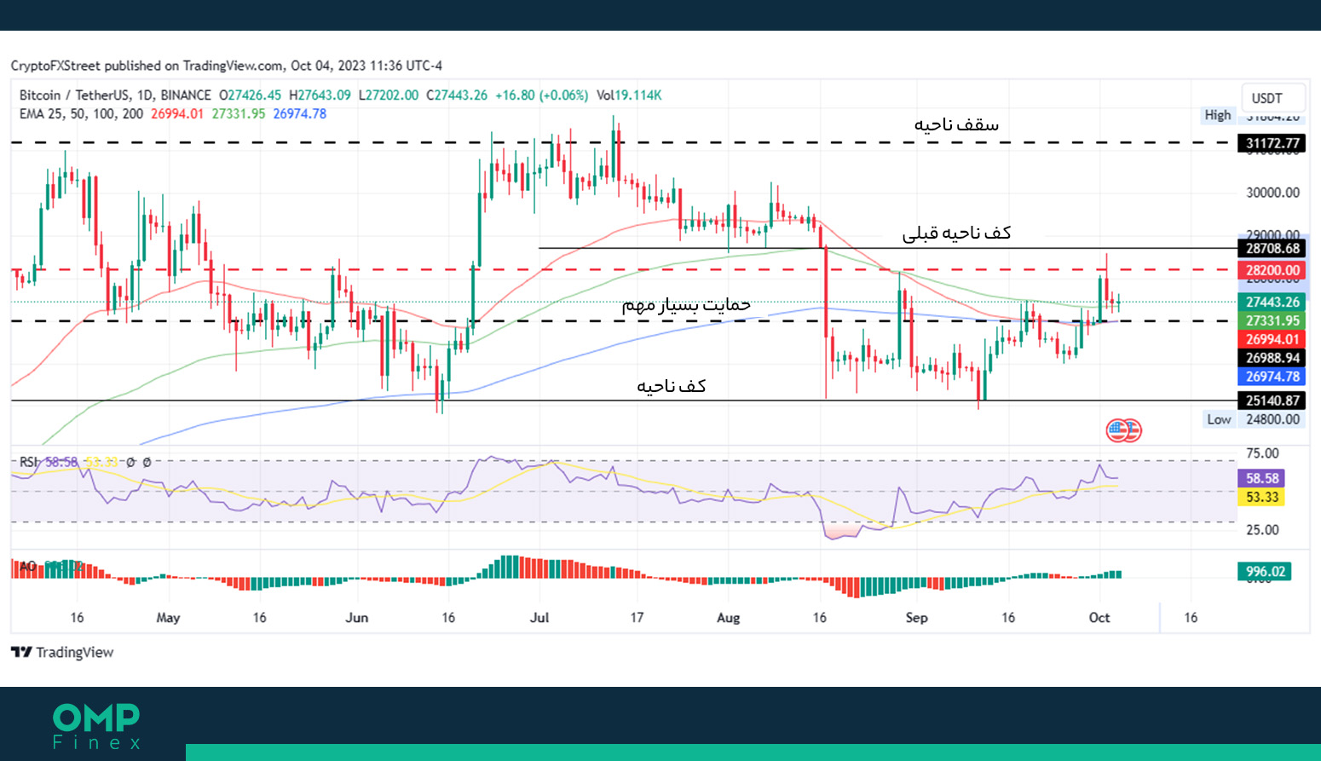Click the TradingView logo at the bottom
Screen dimensions: 1321x761
(x=62, y=652)
